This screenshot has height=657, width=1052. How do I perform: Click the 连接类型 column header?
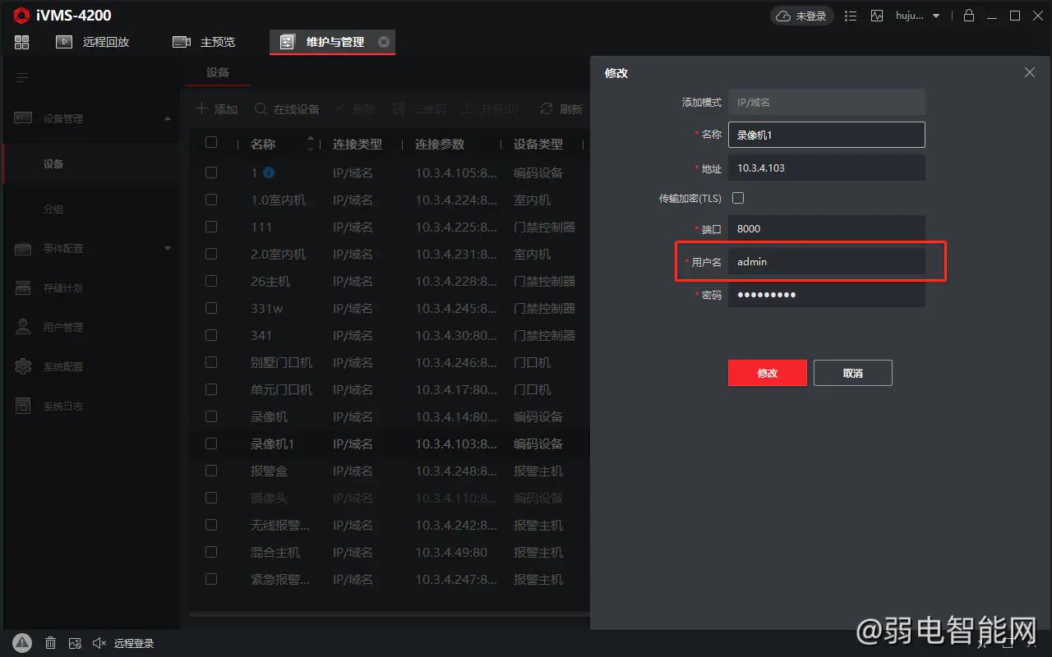(x=358, y=144)
